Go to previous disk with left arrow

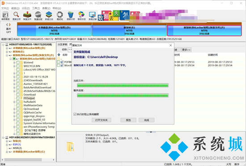tap(7, 25)
